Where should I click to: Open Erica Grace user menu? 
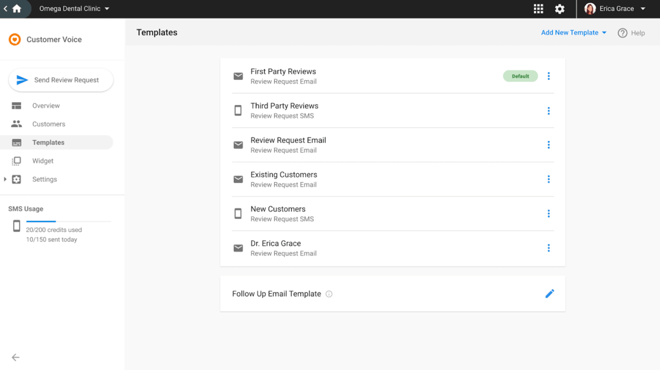(x=616, y=9)
